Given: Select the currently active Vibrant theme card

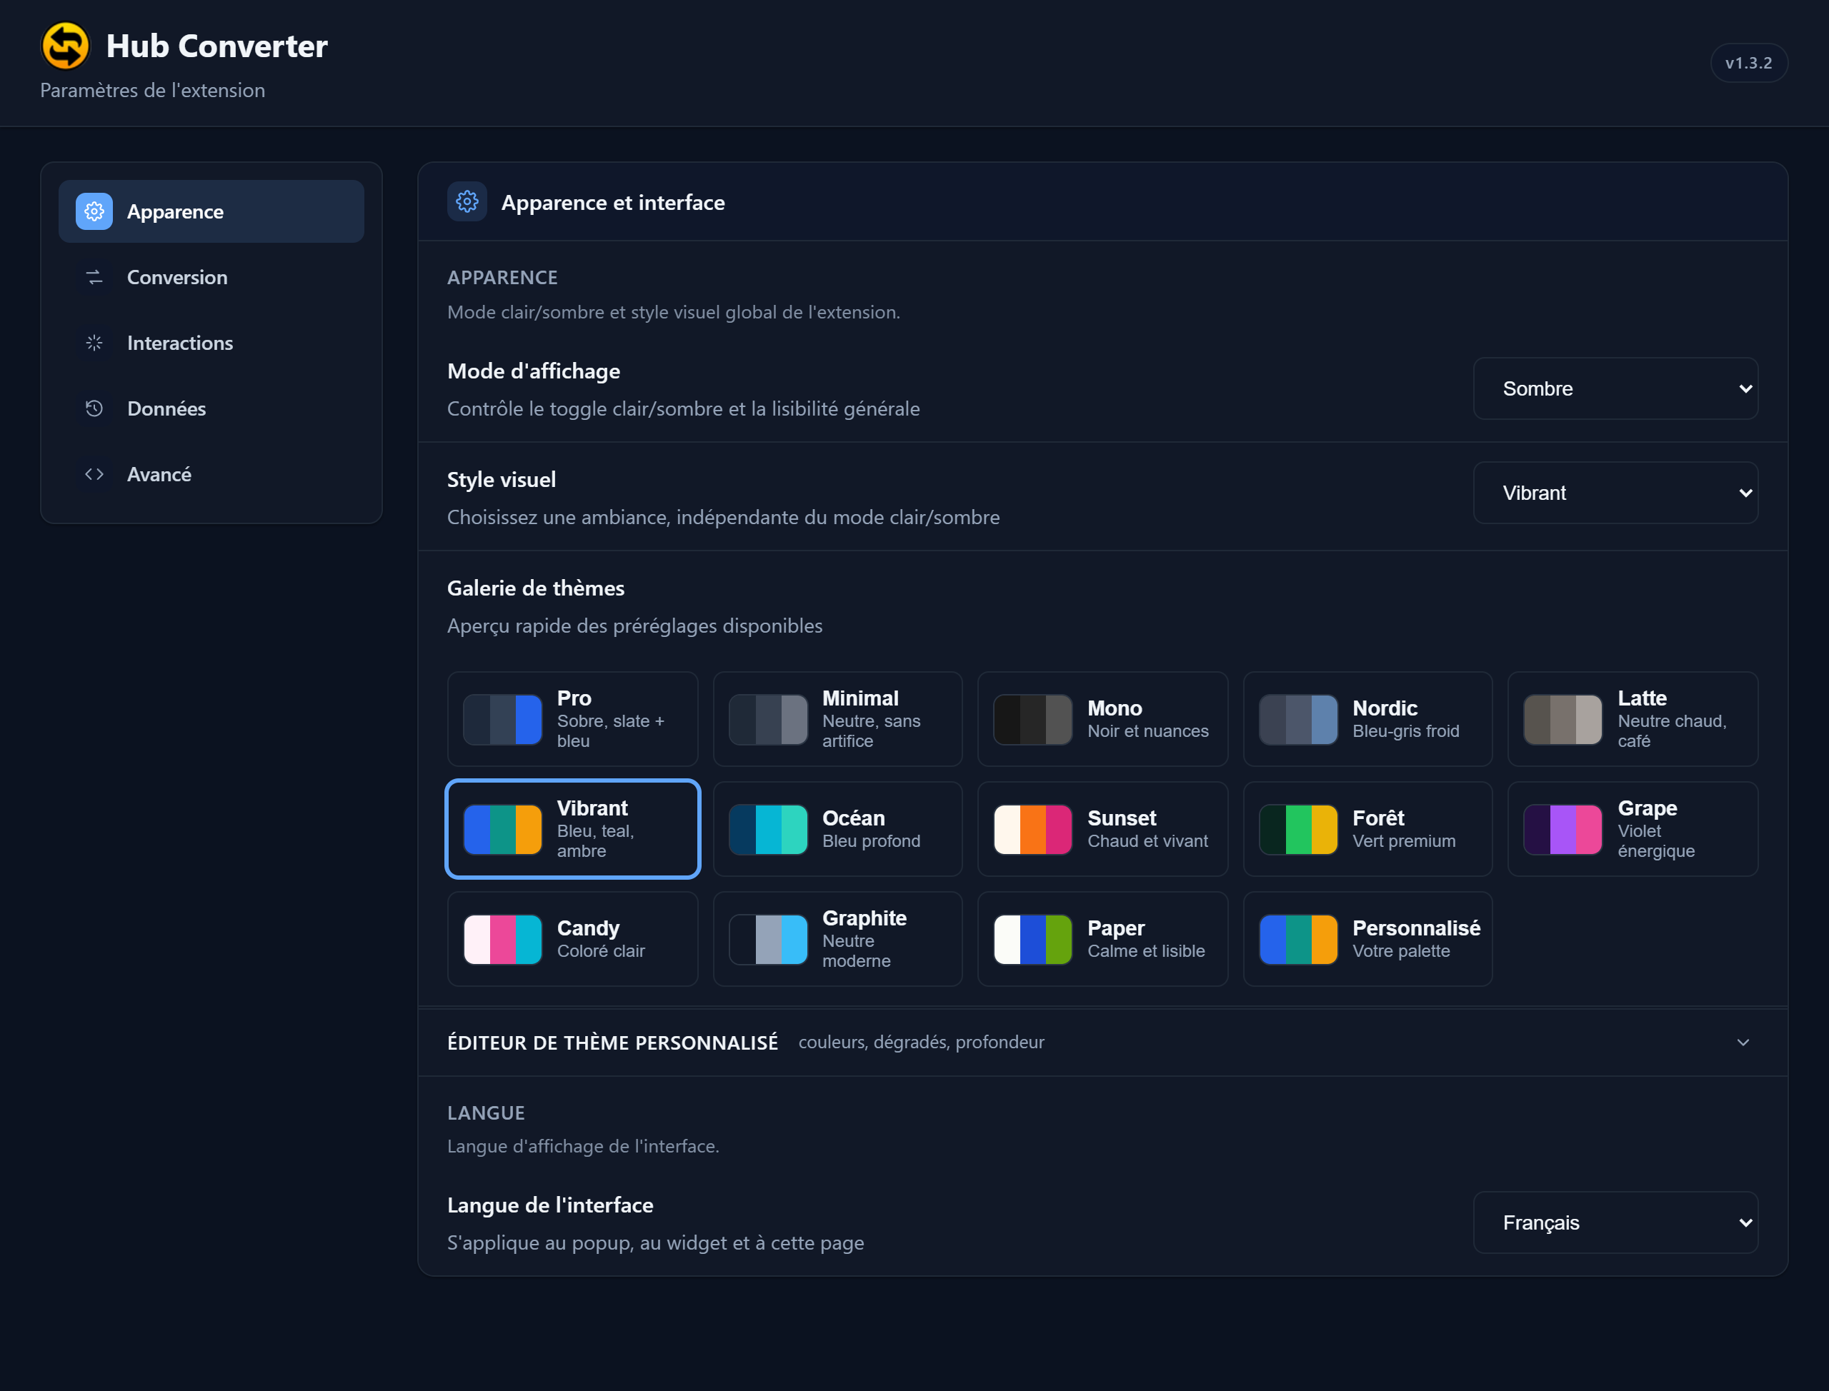Looking at the screenshot, I should pyautogui.click(x=572, y=829).
